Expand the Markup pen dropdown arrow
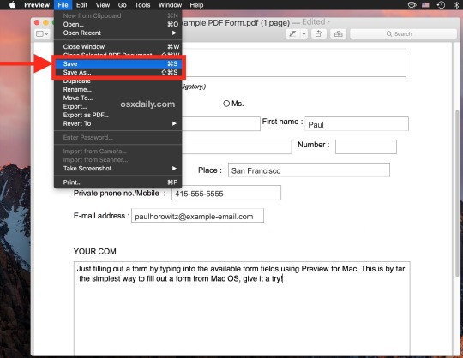The width and height of the screenshot is (463, 358). click(304, 34)
